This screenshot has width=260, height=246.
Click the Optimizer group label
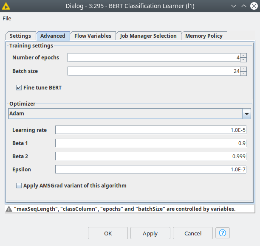tap(23, 103)
